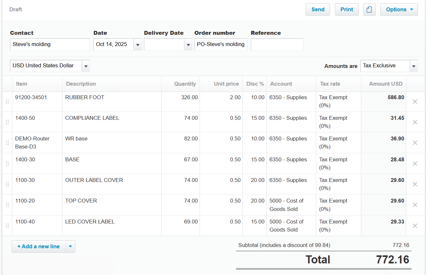
Task: Click drag handle of the TOP COVER row
Action: (x=7, y=205)
